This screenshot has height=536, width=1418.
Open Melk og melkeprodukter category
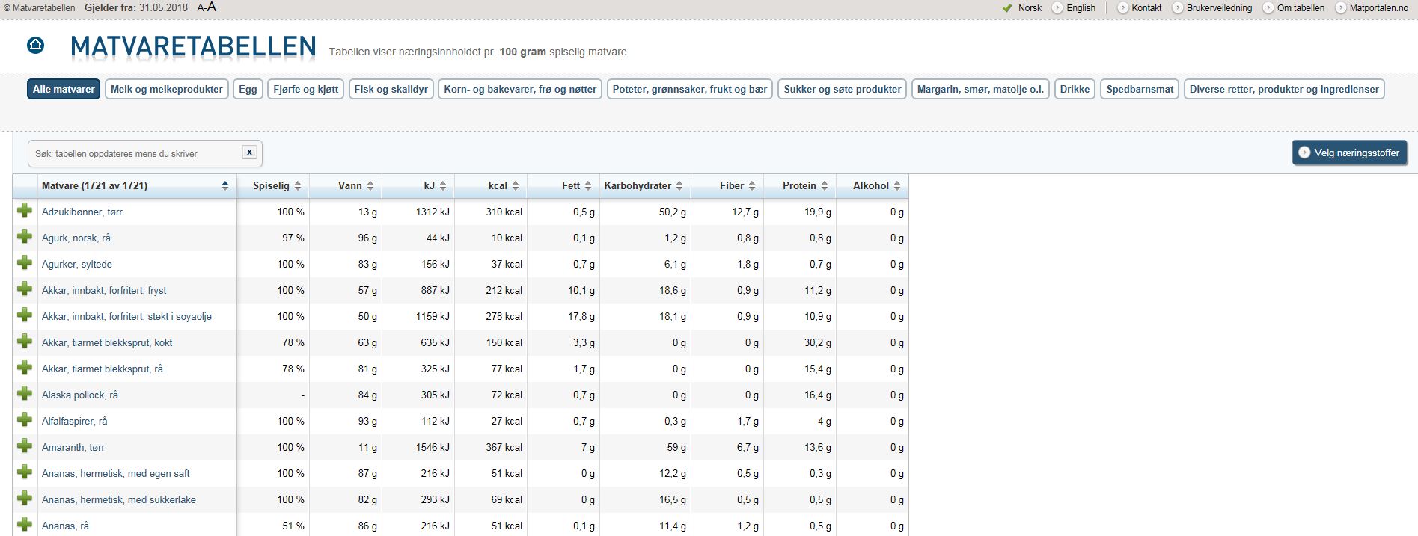(x=167, y=89)
